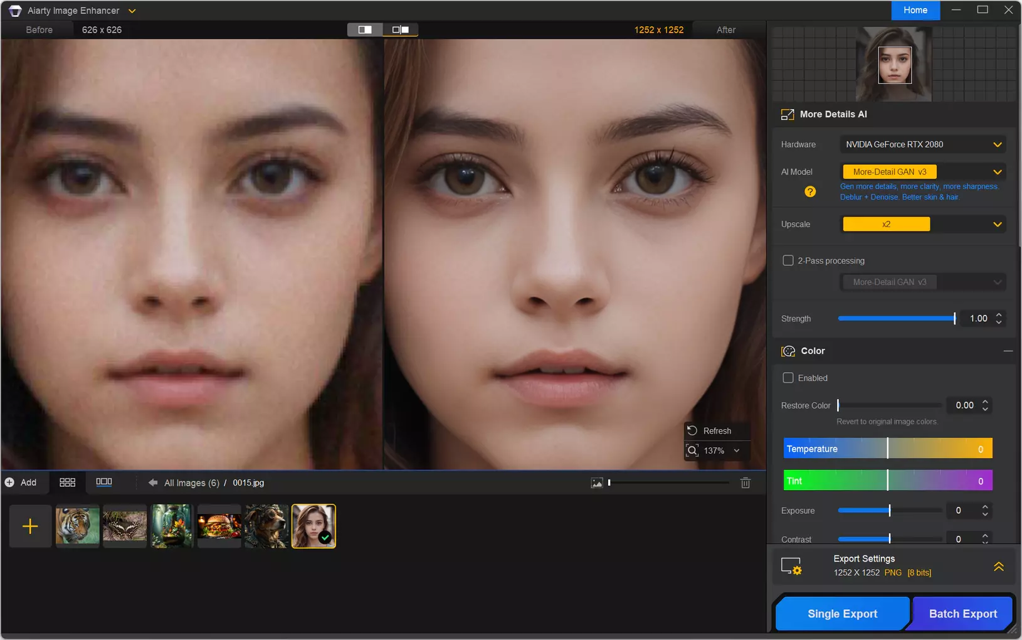Switch to filmstrip thumbnail view icon

click(104, 483)
